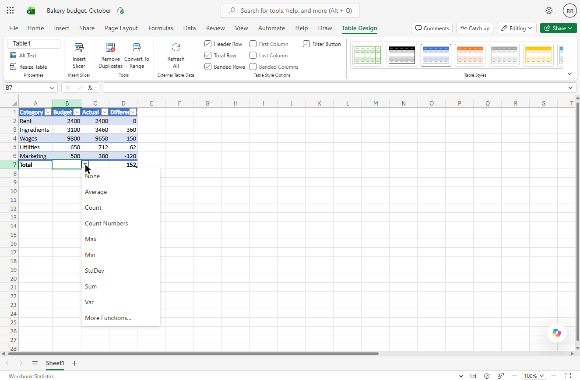Add a new sheet with plus icon
This screenshot has width=580, height=380.
coord(74,363)
